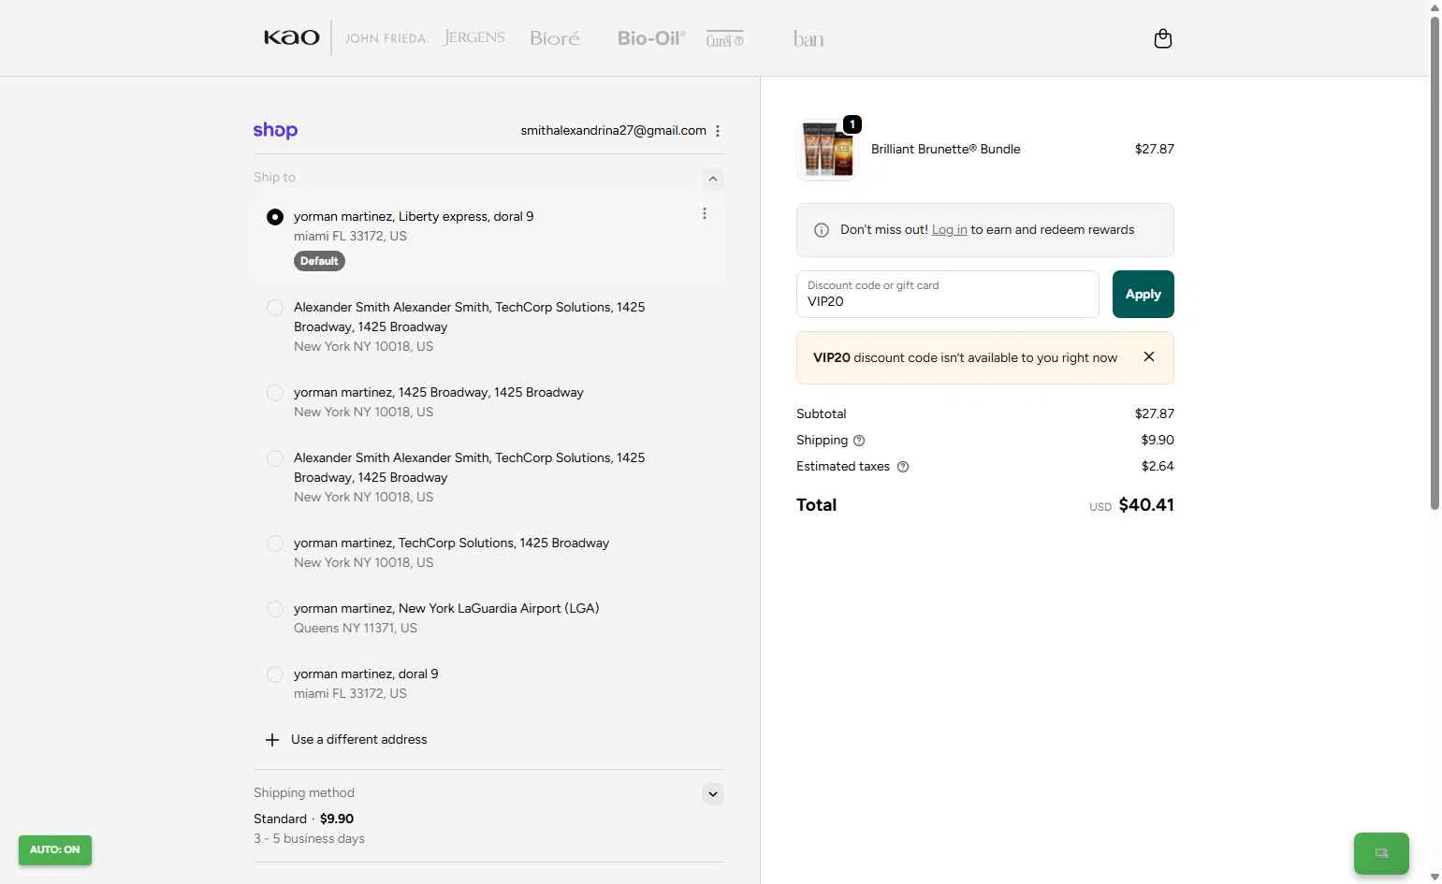Click the Ship to heading
1442x884 pixels.
click(274, 178)
